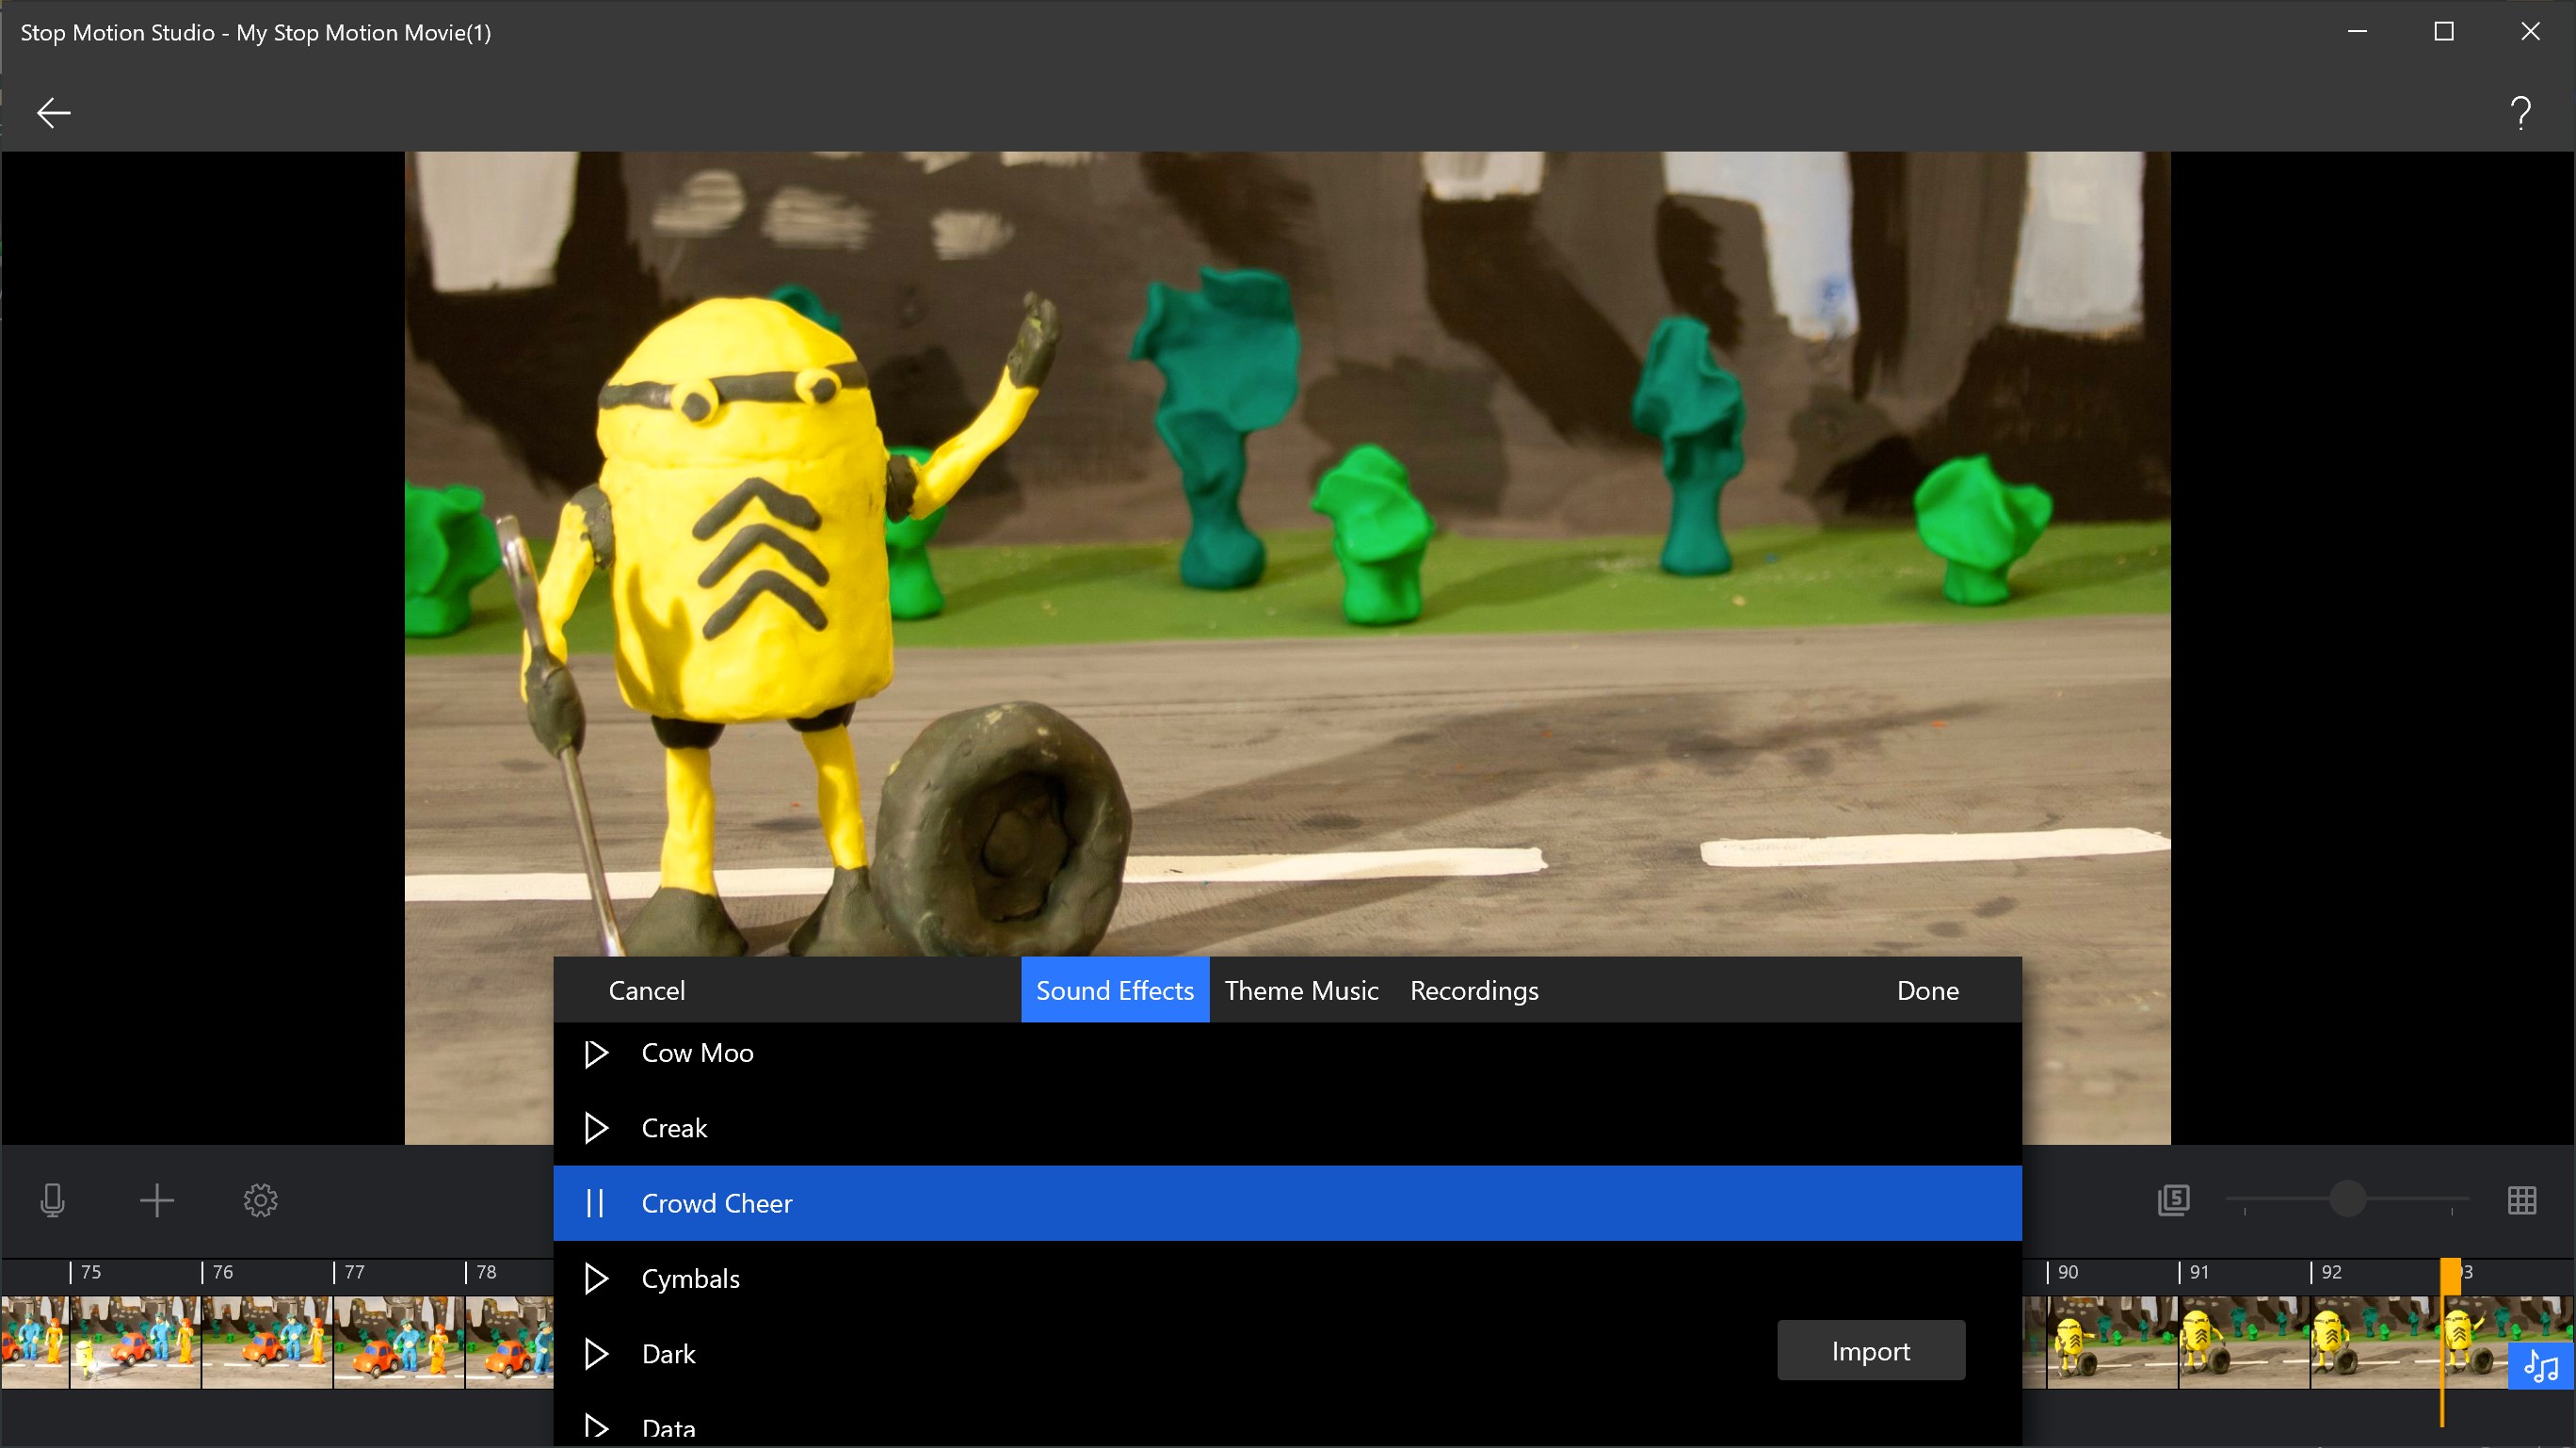Screen dimensions: 2576x1448
Task: Play the Creak sound effect
Action: click(597, 1128)
